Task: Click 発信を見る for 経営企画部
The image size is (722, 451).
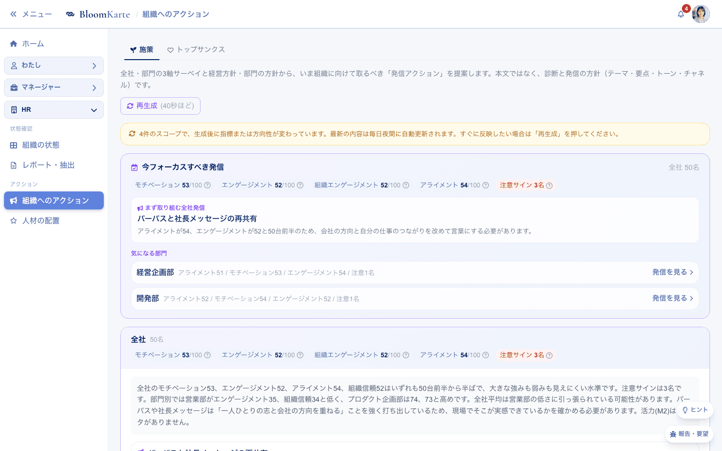Action: pos(672,272)
